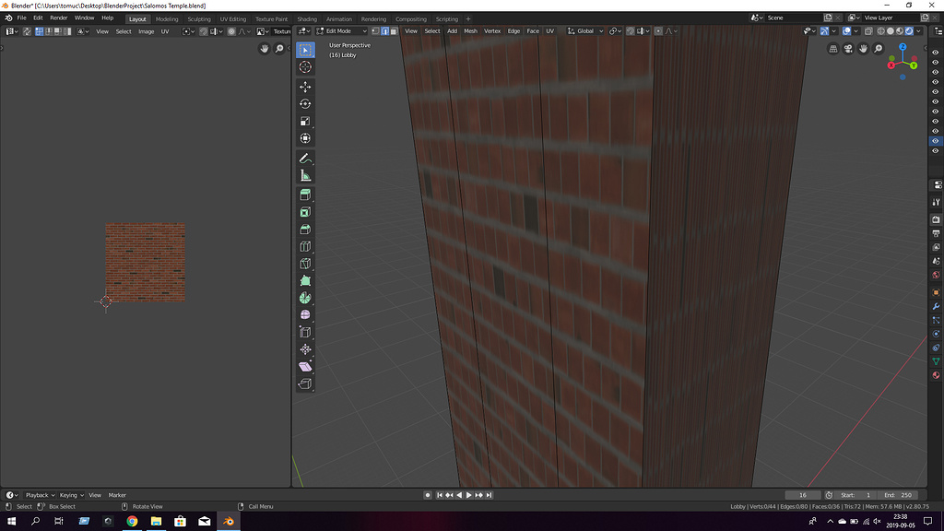The width and height of the screenshot is (944, 531).
Task: Enable rendered viewport shading
Action: click(909, 31)
